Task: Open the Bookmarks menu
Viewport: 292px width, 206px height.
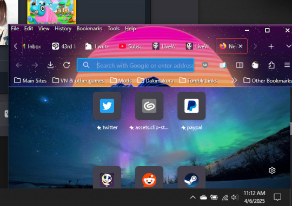Action: click(x=89, y=29)
